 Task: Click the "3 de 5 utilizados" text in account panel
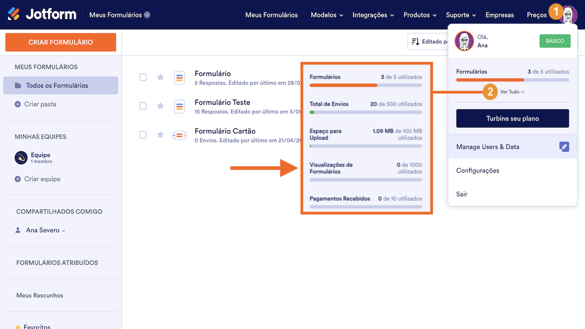548,72
